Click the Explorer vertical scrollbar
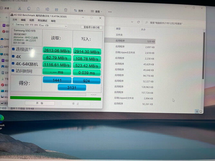The width and height of the screenshot is (215, 161). click(x=204, y=55)
